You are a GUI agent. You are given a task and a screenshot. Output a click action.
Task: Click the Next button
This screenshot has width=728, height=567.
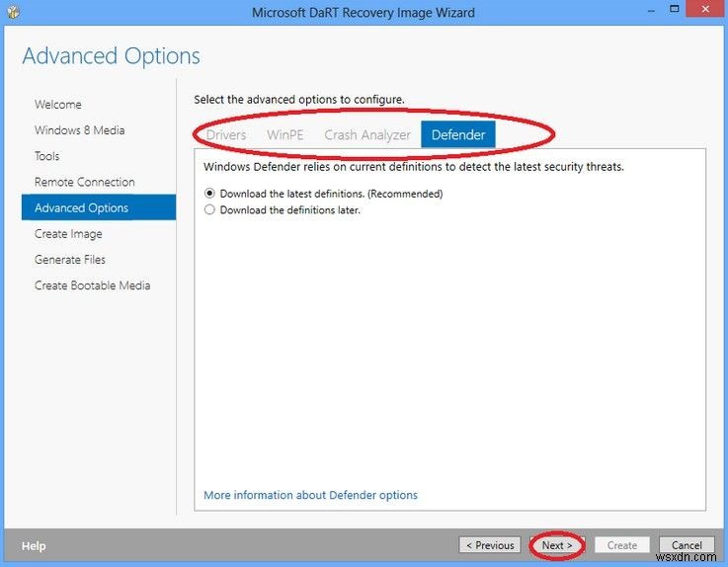tap(557, 545)
